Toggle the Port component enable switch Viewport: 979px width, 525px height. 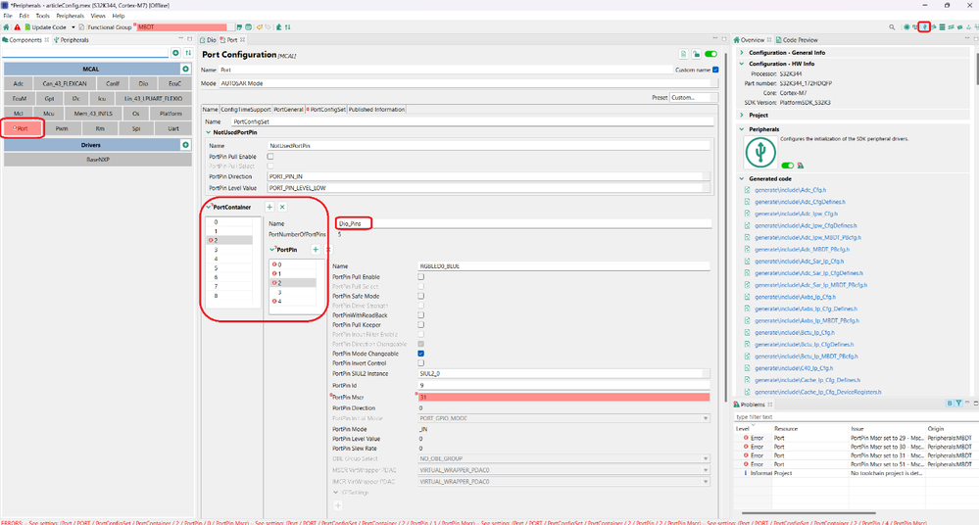[x=710, y=54]
